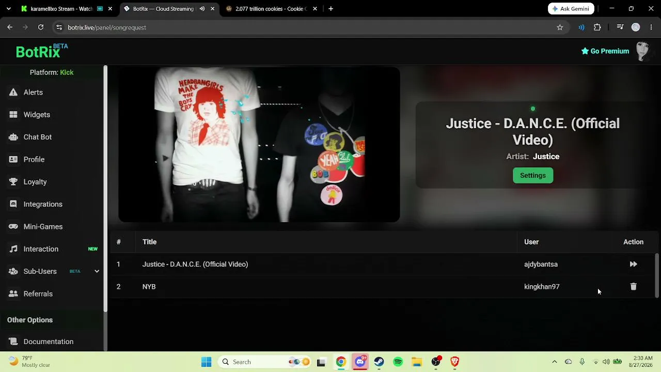Click the Go Premium link

pyautogui.click(x=605, y=51)
